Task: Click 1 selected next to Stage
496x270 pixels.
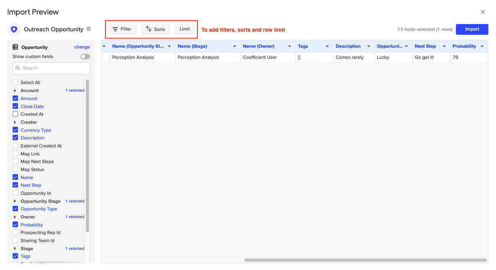Action: [x=75, y=249]
